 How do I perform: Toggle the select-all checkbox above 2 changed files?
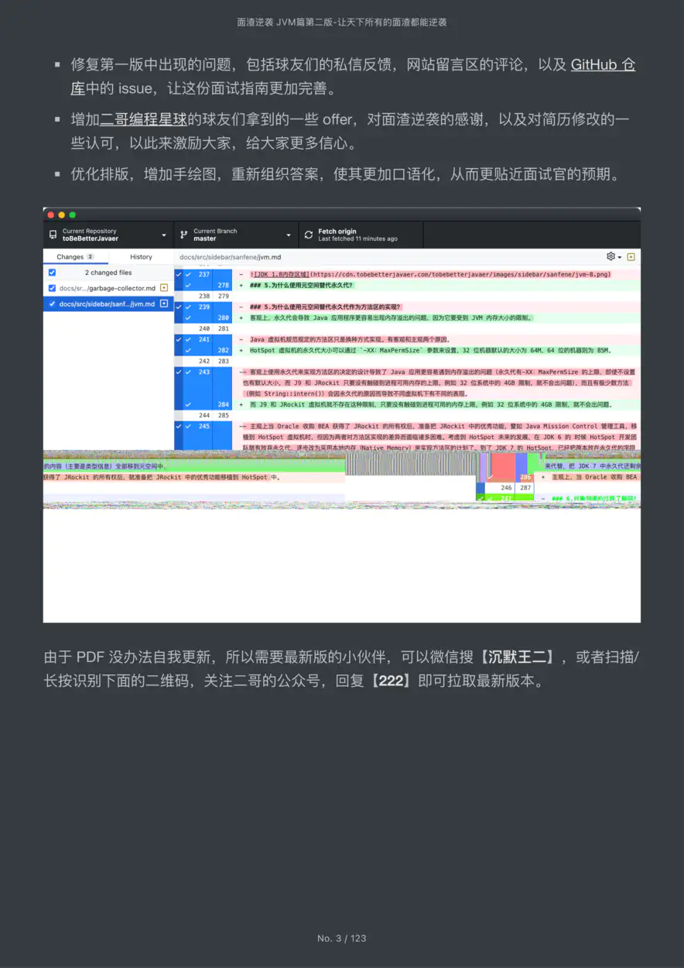(x=51, y=273)
